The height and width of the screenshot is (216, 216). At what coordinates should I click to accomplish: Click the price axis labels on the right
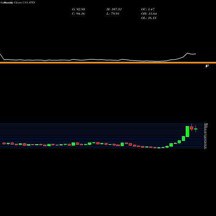coord(206,136)
